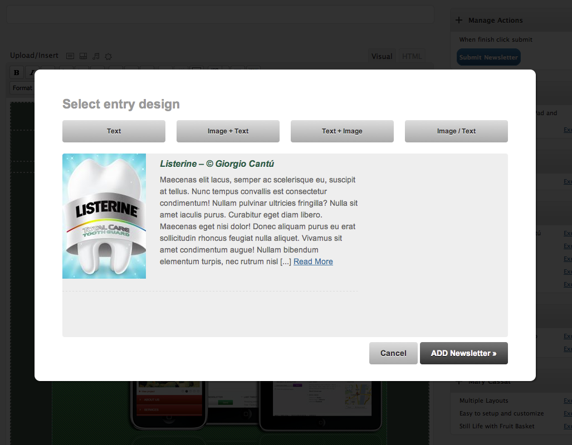
Task: Open the Format dropdown in editor
Action: 22,88
